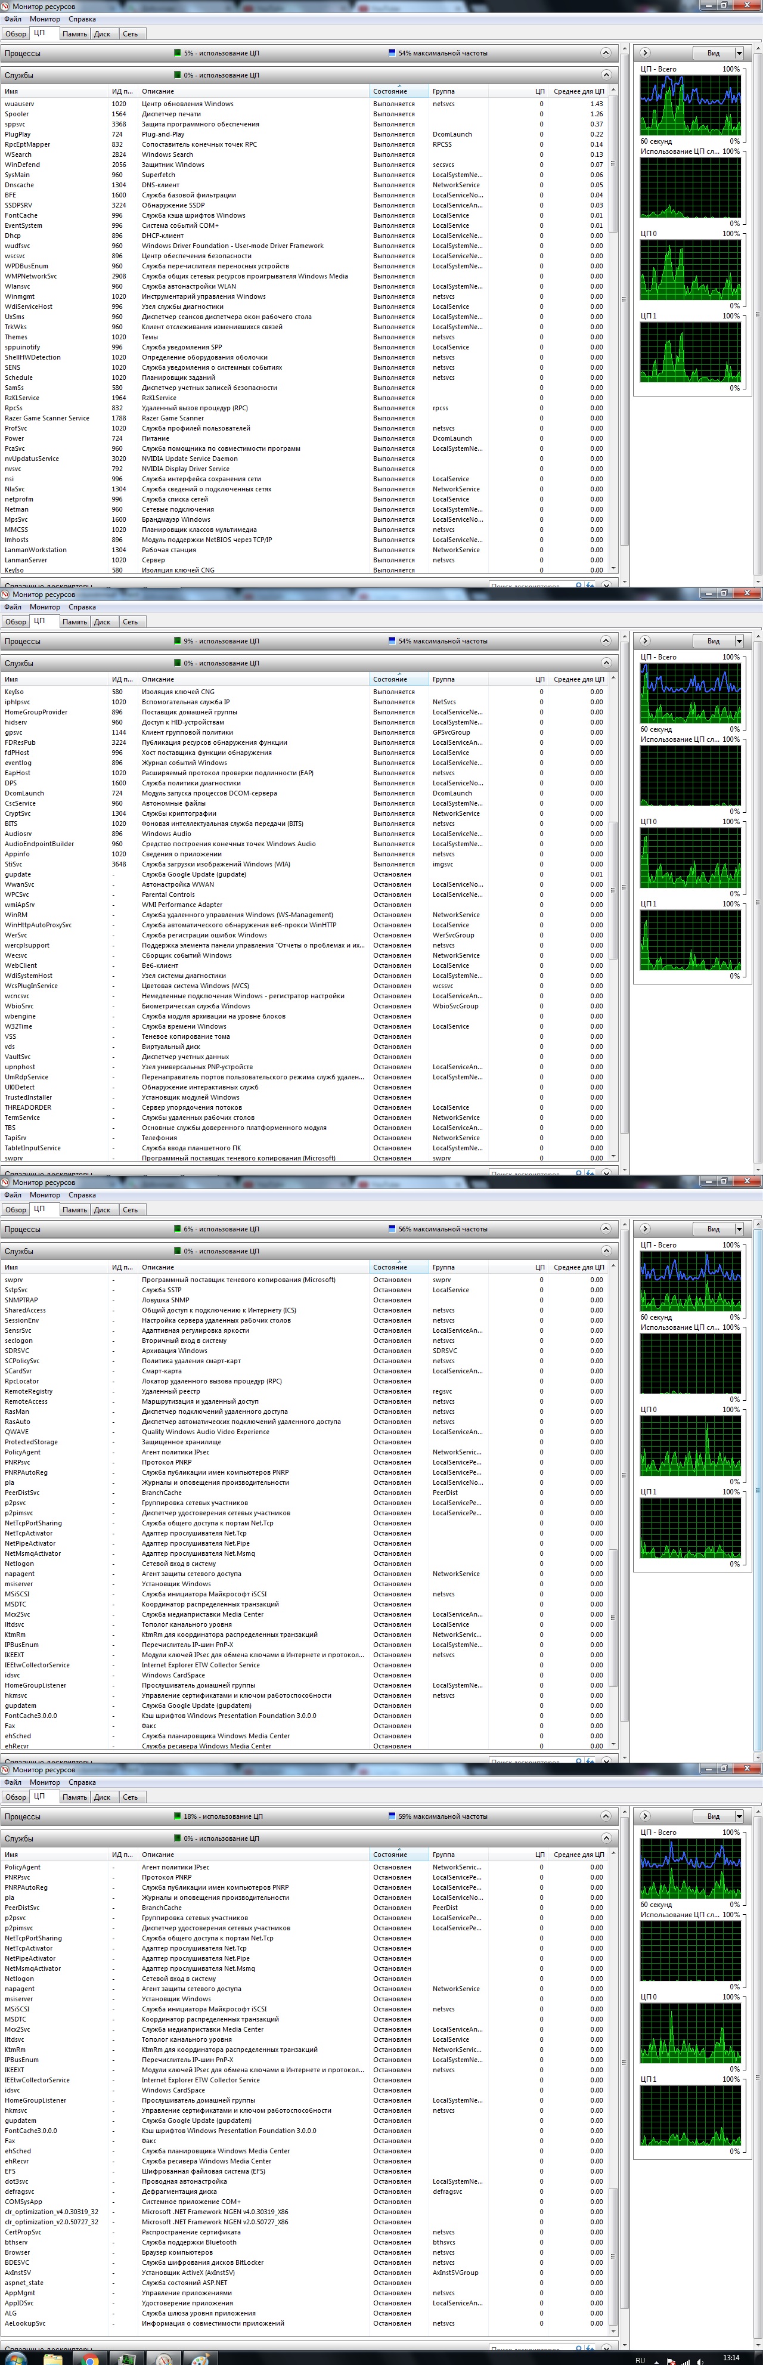Viewport: 763px width, 2365px height.
Task: Click the RU language indicator in tray
Action: (x=640, y=2358)
